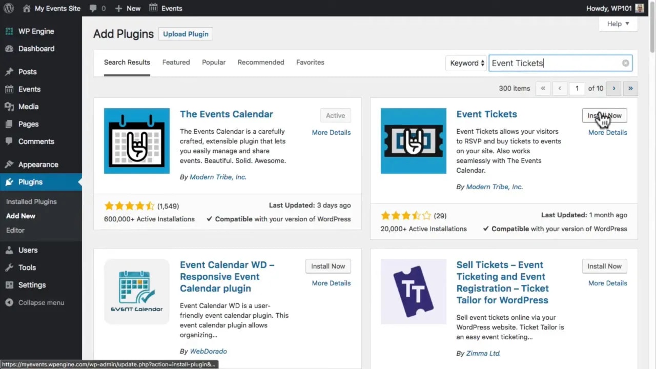Click the Event Tickets plugin thumbnail
The image size is (656, 369).
point(414,141)
